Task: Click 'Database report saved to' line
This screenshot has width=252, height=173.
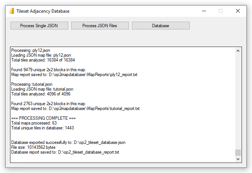Action: 65,152
